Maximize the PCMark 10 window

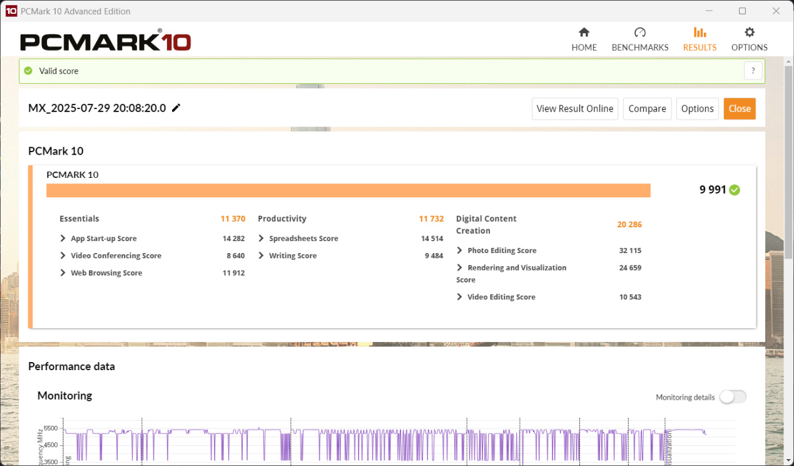coord(742,11)
